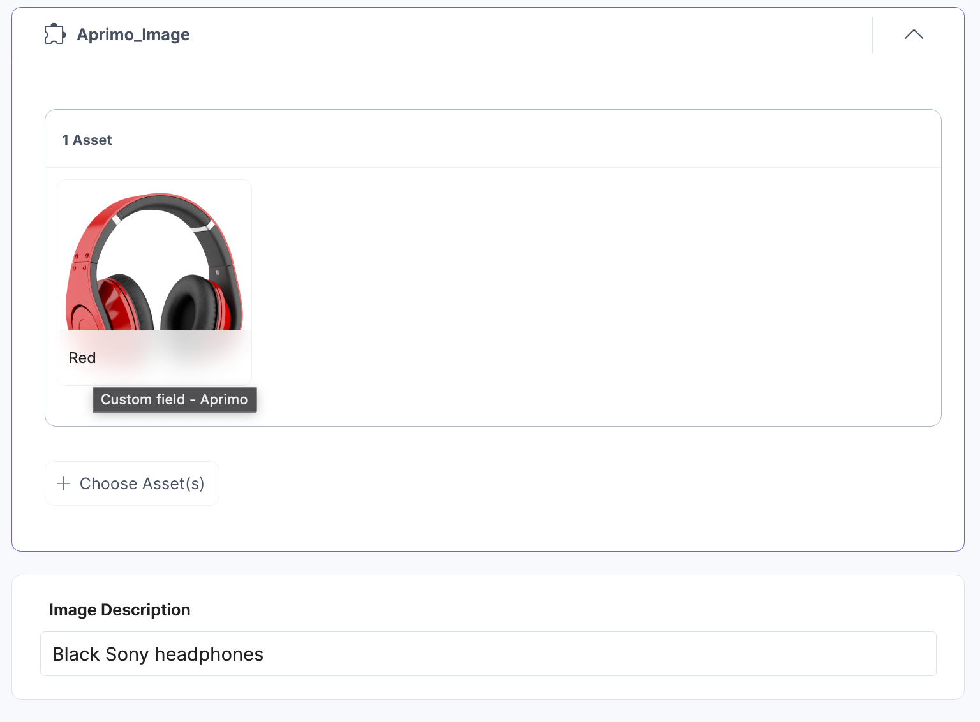
Task: Open the red headphones asset thumbnail
Action: click(x=154, y=283)
